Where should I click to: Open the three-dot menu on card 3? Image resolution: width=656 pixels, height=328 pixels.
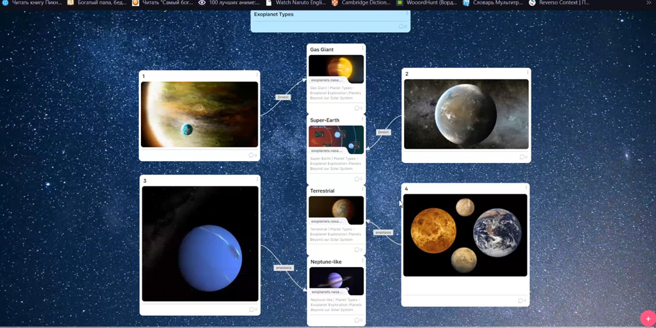(257, 179)
